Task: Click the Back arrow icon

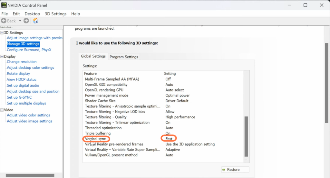Action: 4,21
